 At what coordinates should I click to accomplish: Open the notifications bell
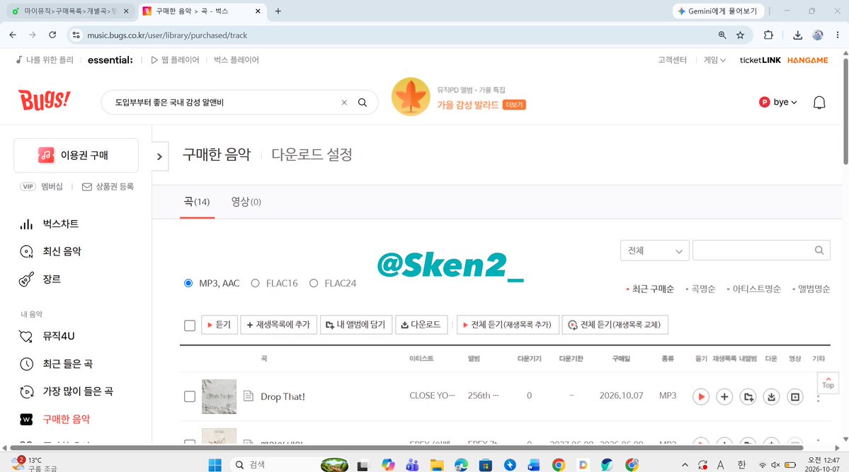coord(819,103)
